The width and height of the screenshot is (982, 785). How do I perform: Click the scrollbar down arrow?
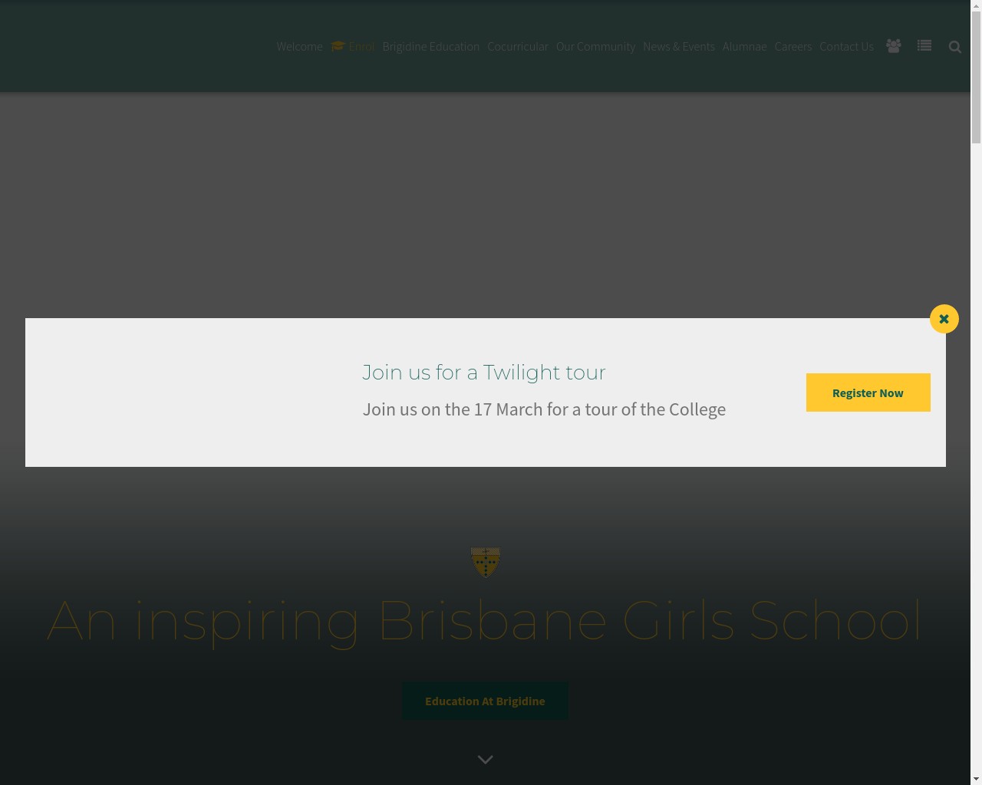coord(976,779)
